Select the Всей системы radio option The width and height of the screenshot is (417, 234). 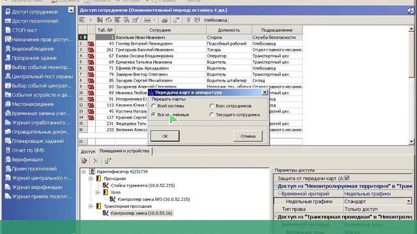click(x=154, y=106)
